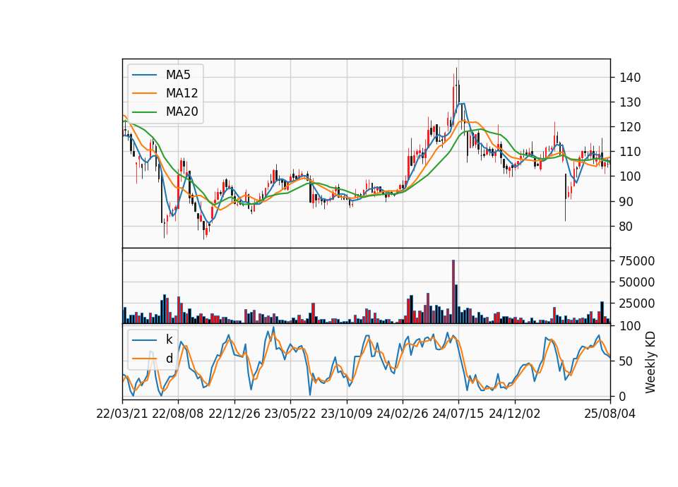Click the 25000 volume axis label
Image resolution: width=678 pixels, height=487 pixels.
637,303
